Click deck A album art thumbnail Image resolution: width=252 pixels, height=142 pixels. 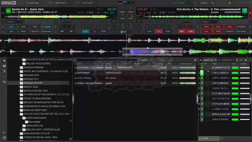click(8, 11)
